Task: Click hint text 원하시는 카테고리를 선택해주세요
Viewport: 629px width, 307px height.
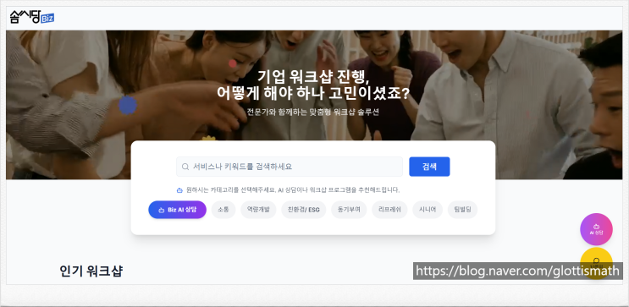Action: coord(231,190)
